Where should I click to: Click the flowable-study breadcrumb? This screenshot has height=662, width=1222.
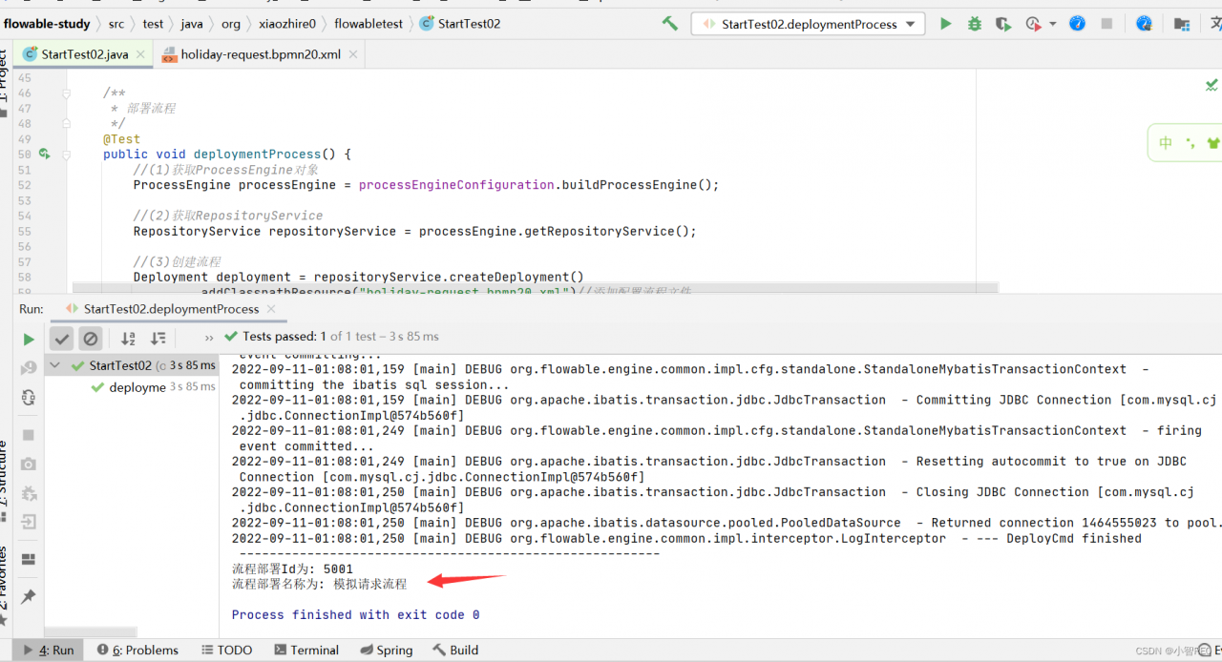47,24
